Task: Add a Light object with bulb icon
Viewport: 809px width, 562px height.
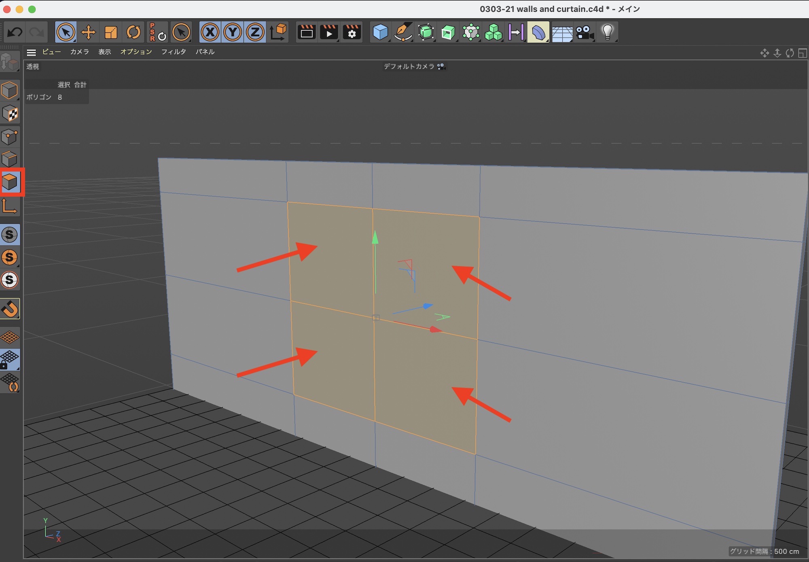Action: pyautogui.click(x=607, y=32)
